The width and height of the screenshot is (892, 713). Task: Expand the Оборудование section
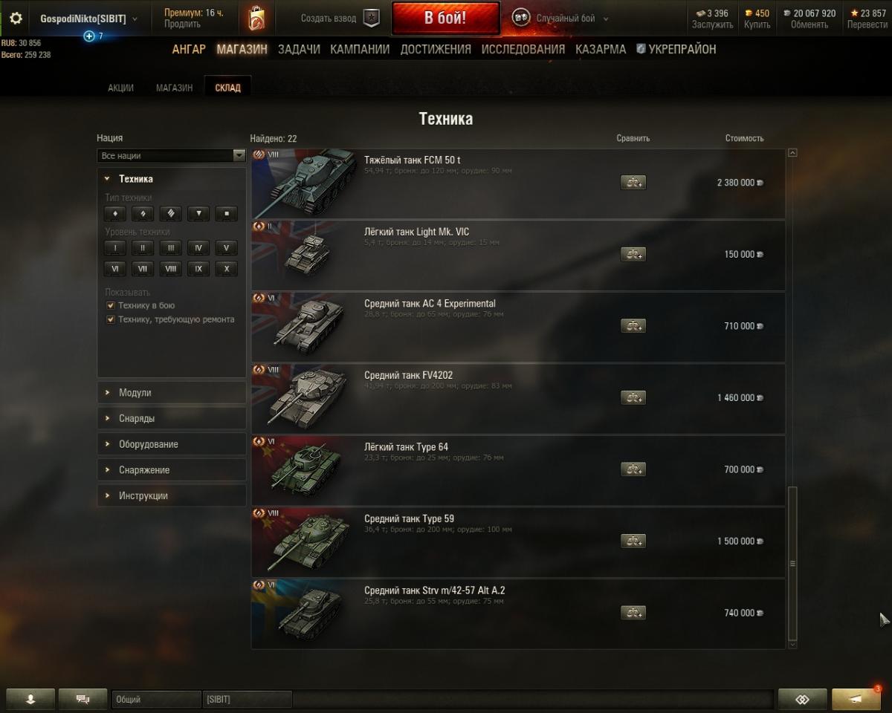coord(172,444)
